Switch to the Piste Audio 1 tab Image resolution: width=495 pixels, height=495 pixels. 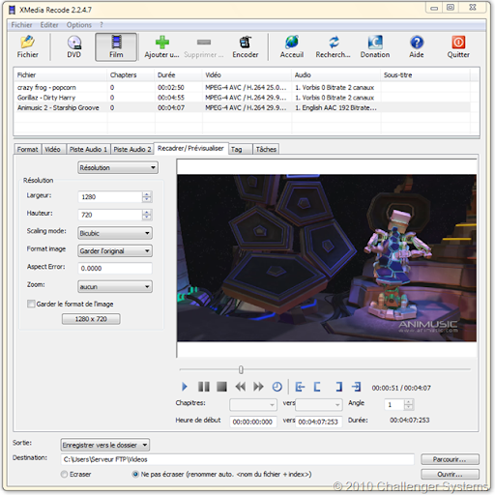pyautogui.click(x=88, y=149)
